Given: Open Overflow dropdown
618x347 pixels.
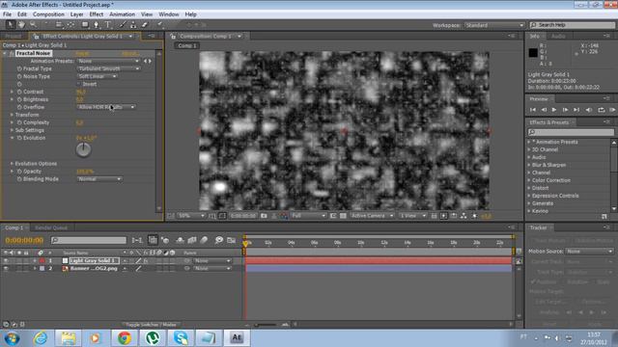Looking at the screenshot, I should pyautogui.click(x=106, y=107).
